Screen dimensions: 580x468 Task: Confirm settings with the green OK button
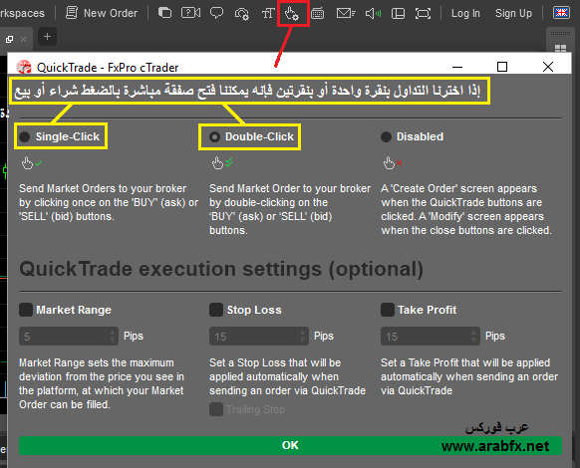[x=290, y=445]
